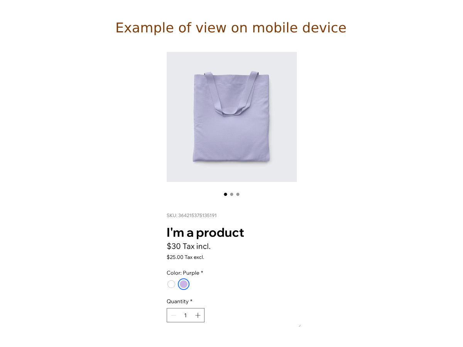Click the $25.00 tax-excluded price
Viewport: 463px width, 347px height.
175,257
